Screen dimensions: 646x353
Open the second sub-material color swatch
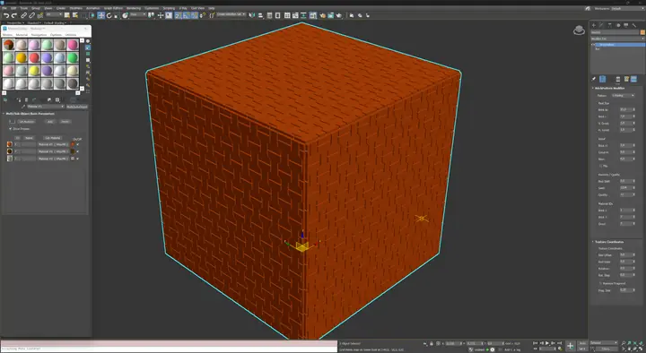73,151
